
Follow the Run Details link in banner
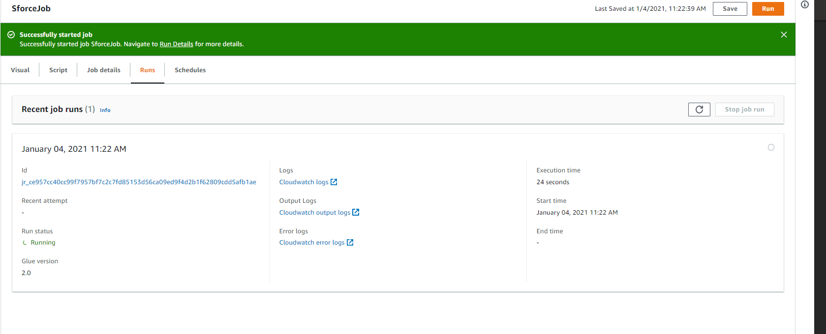pyautogui.click(x=176, y=44)
